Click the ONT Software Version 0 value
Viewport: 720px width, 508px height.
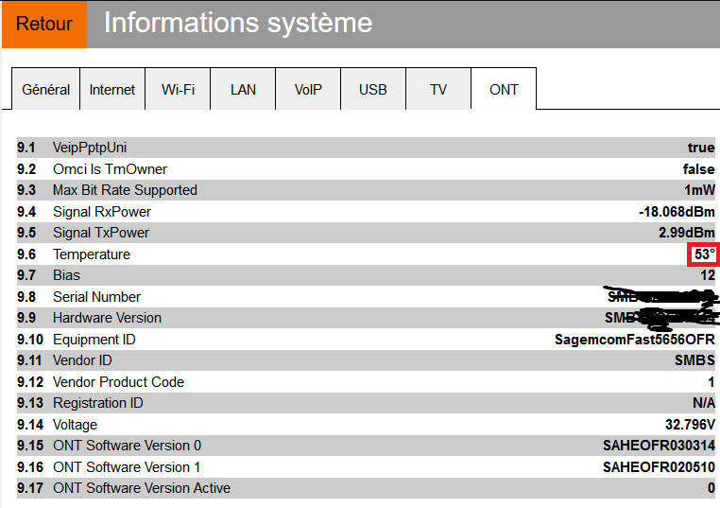pyautogui.click(x=659, y=446)
